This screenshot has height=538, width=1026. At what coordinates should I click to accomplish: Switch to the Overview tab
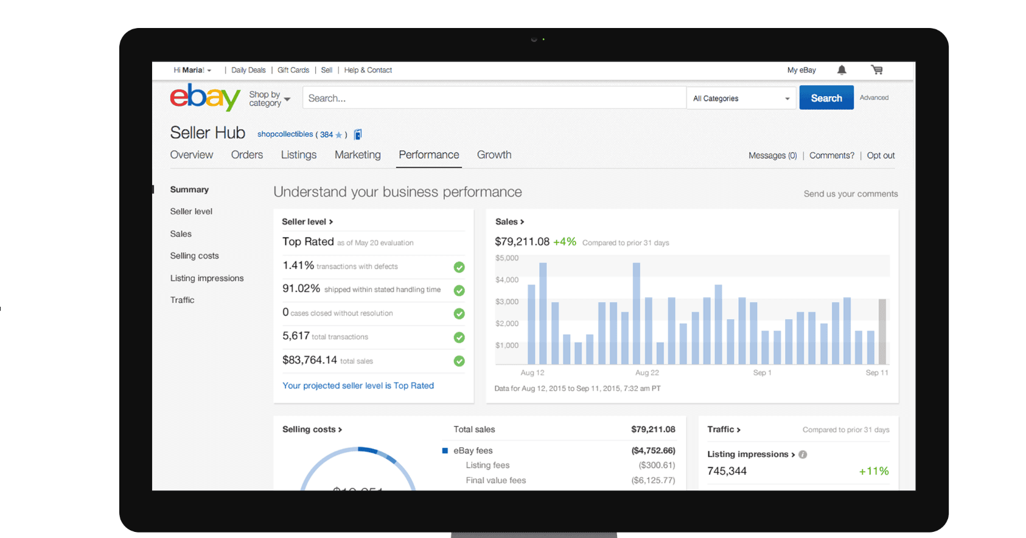[x=192, y=155]
